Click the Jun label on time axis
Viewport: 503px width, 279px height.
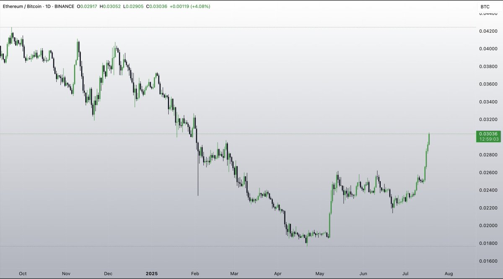363,274
